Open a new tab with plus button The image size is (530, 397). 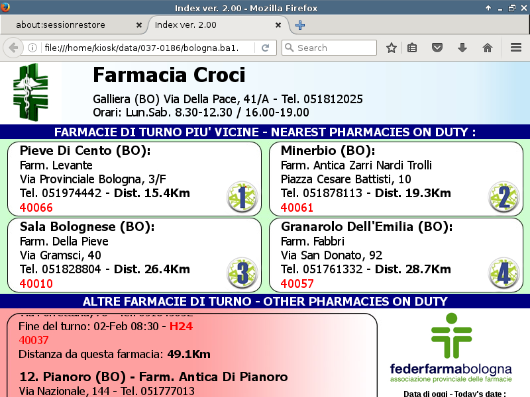click(x=300, y=25)
